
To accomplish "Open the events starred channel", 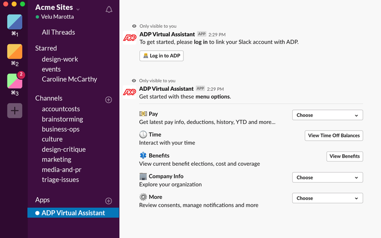I will coord(51,69).
